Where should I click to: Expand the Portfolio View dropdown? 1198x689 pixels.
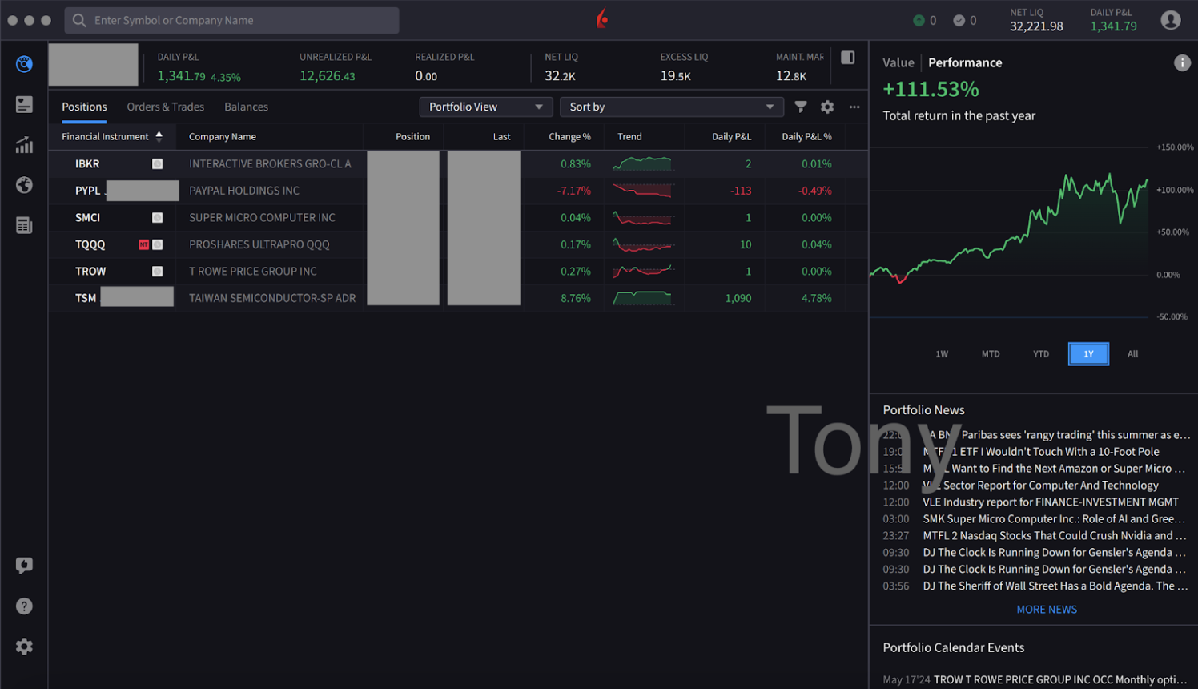coord(486,107)
